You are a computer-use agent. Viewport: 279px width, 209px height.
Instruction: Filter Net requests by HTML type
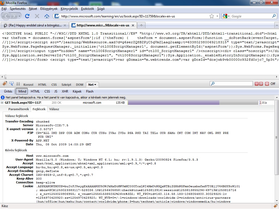click(x=35, y=91)
